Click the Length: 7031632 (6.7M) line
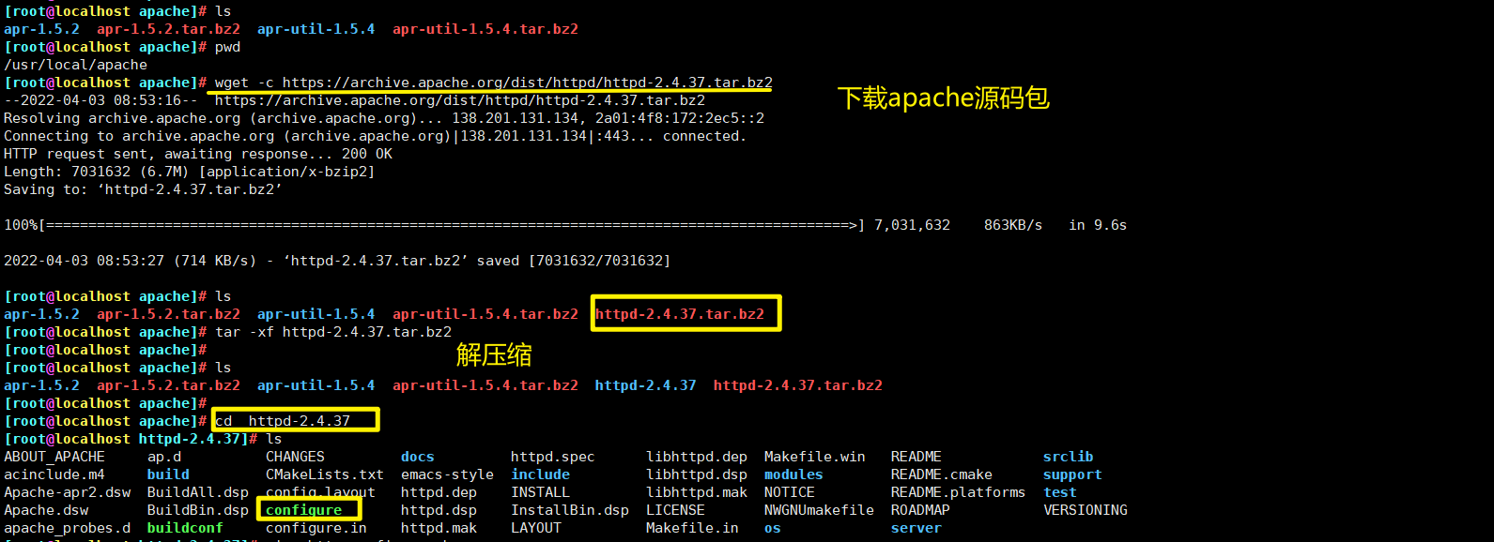This screenshot has height=542, width=1494. tap(189, 172)
